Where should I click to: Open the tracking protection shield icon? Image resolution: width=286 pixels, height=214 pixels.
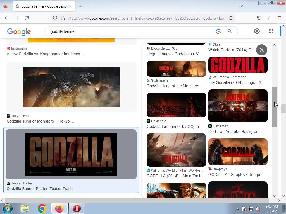point(55,18)
